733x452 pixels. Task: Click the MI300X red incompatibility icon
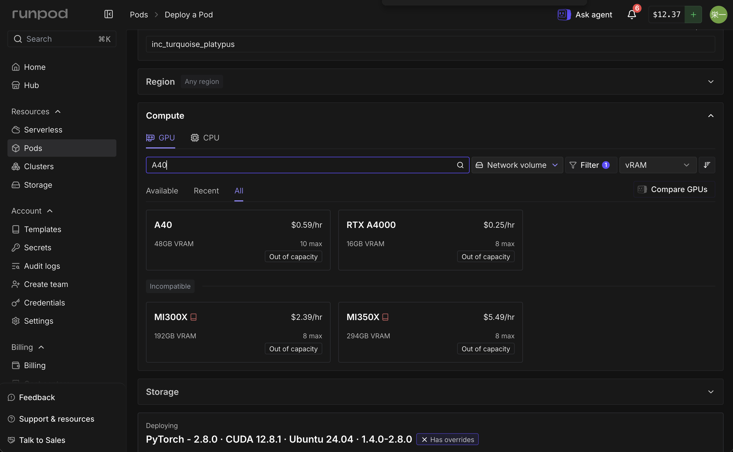193,317
